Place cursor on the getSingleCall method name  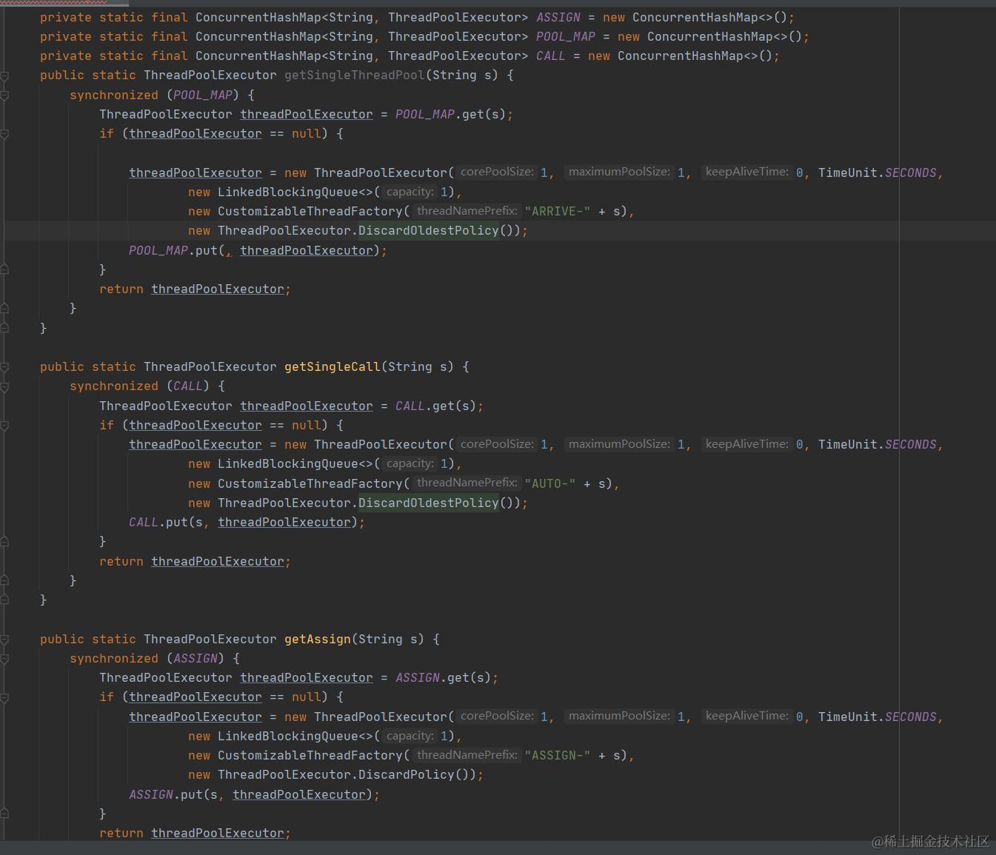[x=332, y=367]
